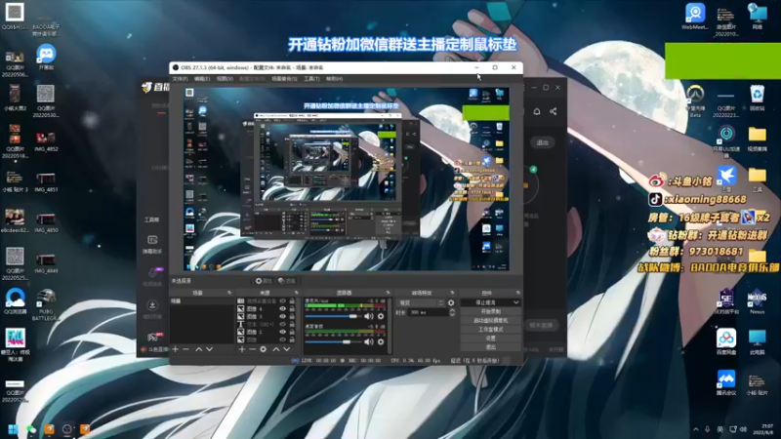Image resolution: width=781 pixels, height=439 pixels.
Task: Show system tray hidden icons chevron
Action: (x=696, y=429)
